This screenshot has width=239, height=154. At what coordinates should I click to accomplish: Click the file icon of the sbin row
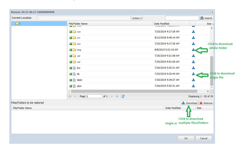click(x=74, y=86)
